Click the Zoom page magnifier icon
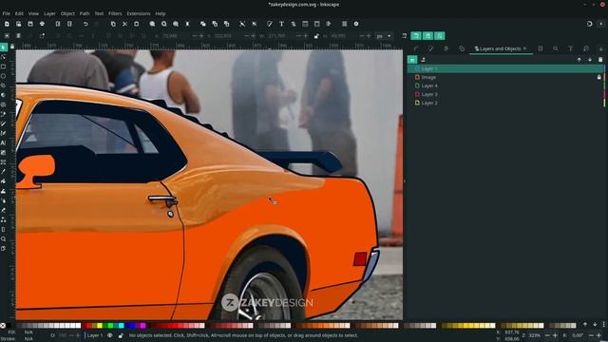 coord(176,24)
